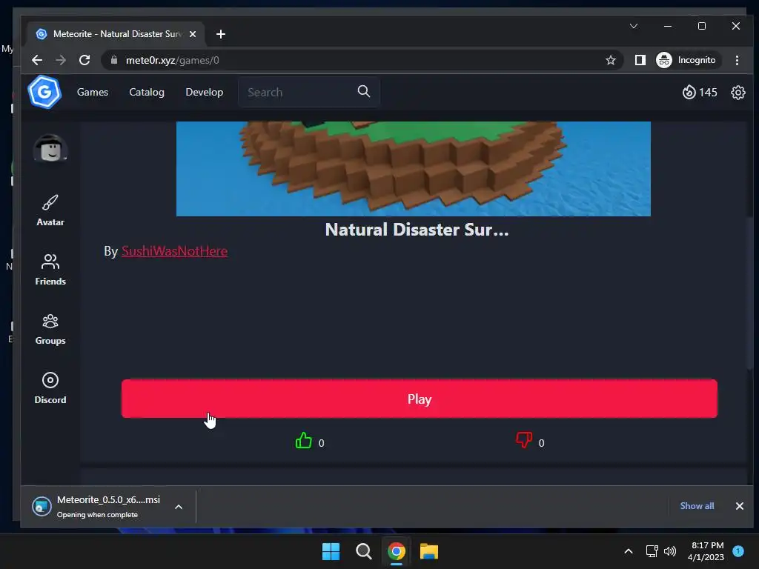The height and width of the screenshot is (569, 759).
Task: Dislike the game with thumbs down
Action: [x=524, y=440]
